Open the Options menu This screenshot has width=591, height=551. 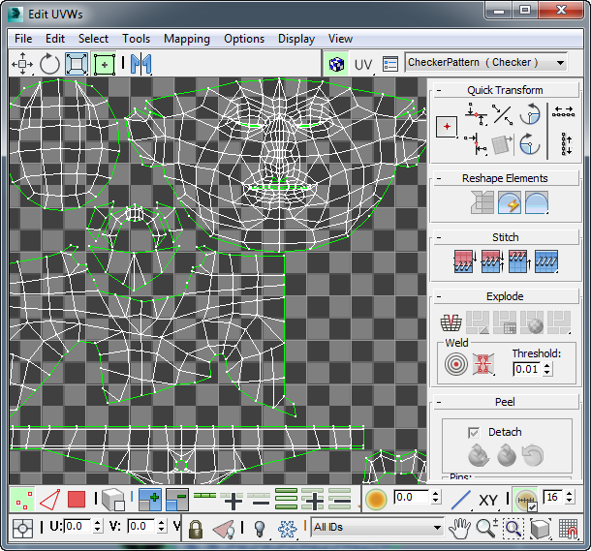pos(244,39)
